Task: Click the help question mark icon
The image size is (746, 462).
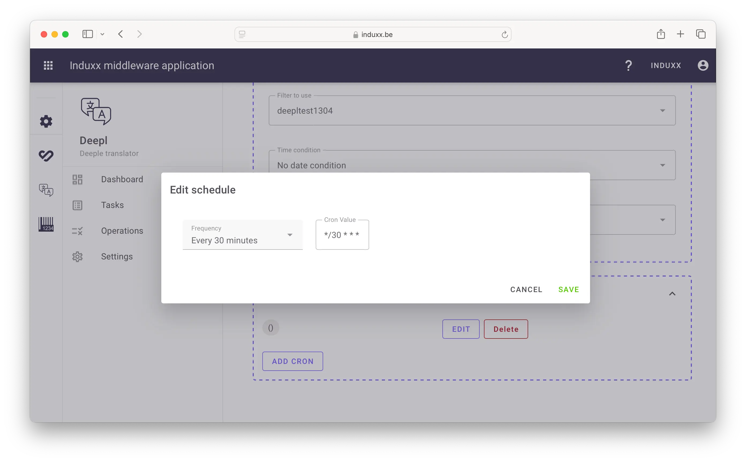Action: tap(628, 65)
